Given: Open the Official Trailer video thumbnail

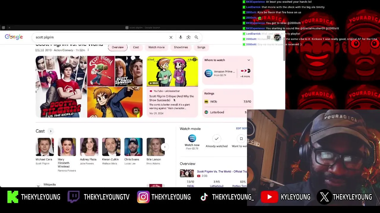Looking at the screenshot, I should coord(187,173).
